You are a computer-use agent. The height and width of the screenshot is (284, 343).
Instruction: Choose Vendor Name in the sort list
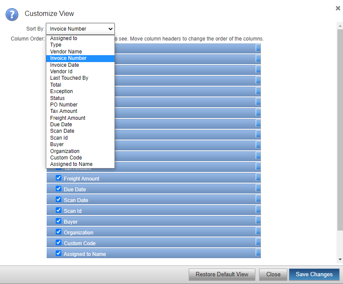coord(66,52)
